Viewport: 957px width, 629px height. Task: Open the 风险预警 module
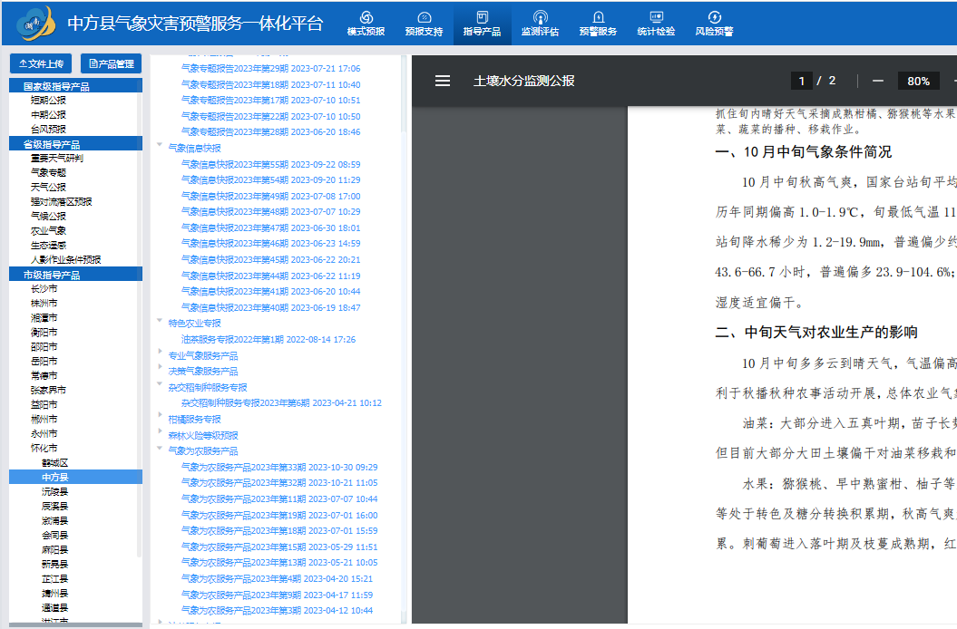point(714,24)
